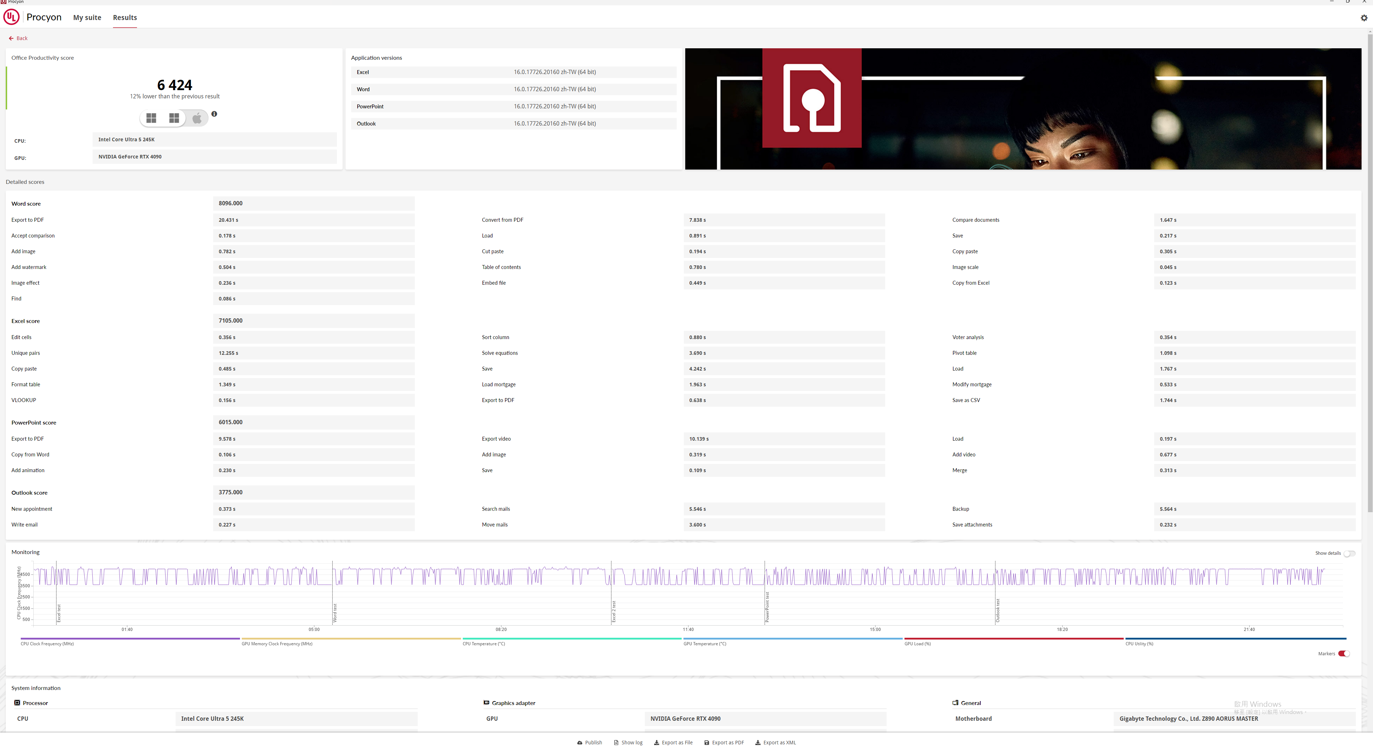Click the score info icon

tap(214, 114)
